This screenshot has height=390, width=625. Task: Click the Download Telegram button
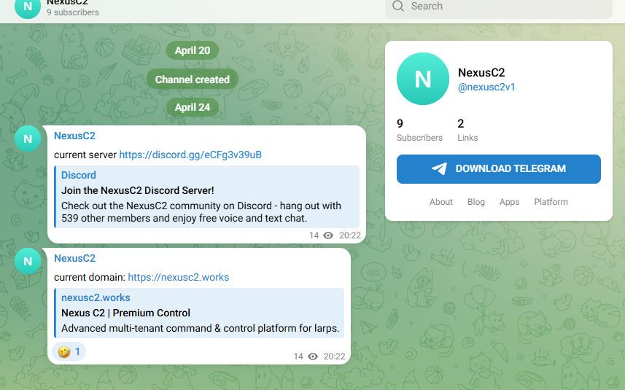[x=499, y=169]
